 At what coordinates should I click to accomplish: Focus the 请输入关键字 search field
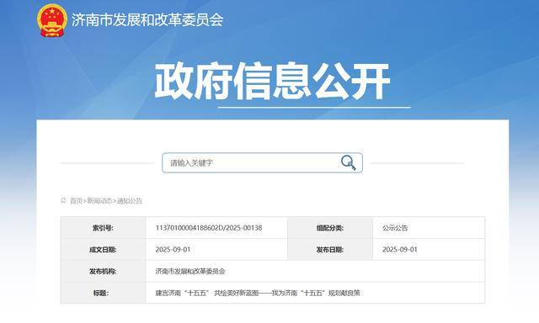(x=262, y=162)
